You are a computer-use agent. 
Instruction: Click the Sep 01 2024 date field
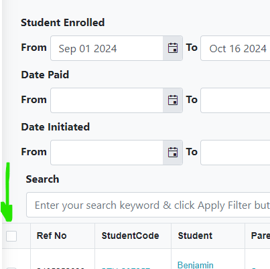point(107,48)
